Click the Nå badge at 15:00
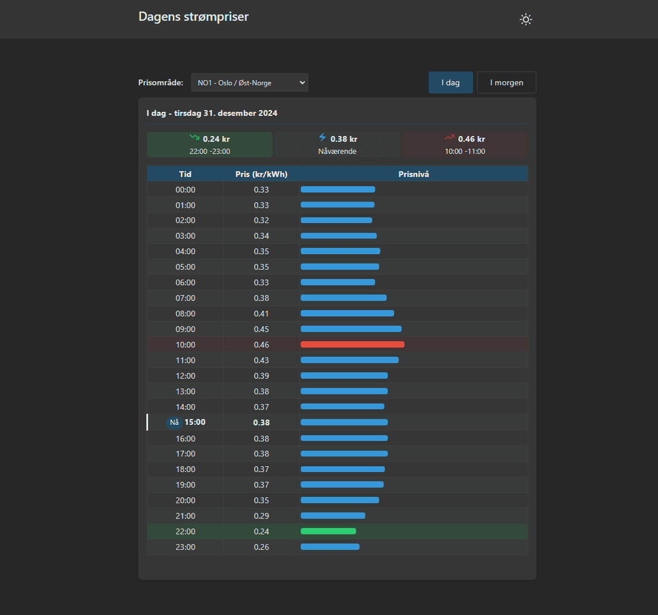 coord(174,422)
